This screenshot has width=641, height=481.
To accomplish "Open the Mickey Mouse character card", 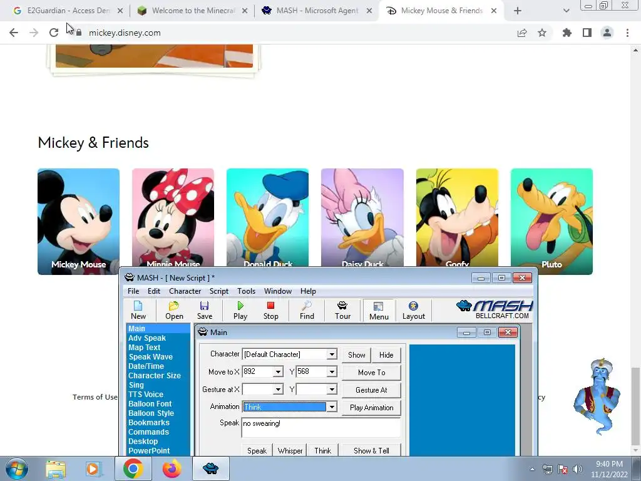I will click(78, 221).
